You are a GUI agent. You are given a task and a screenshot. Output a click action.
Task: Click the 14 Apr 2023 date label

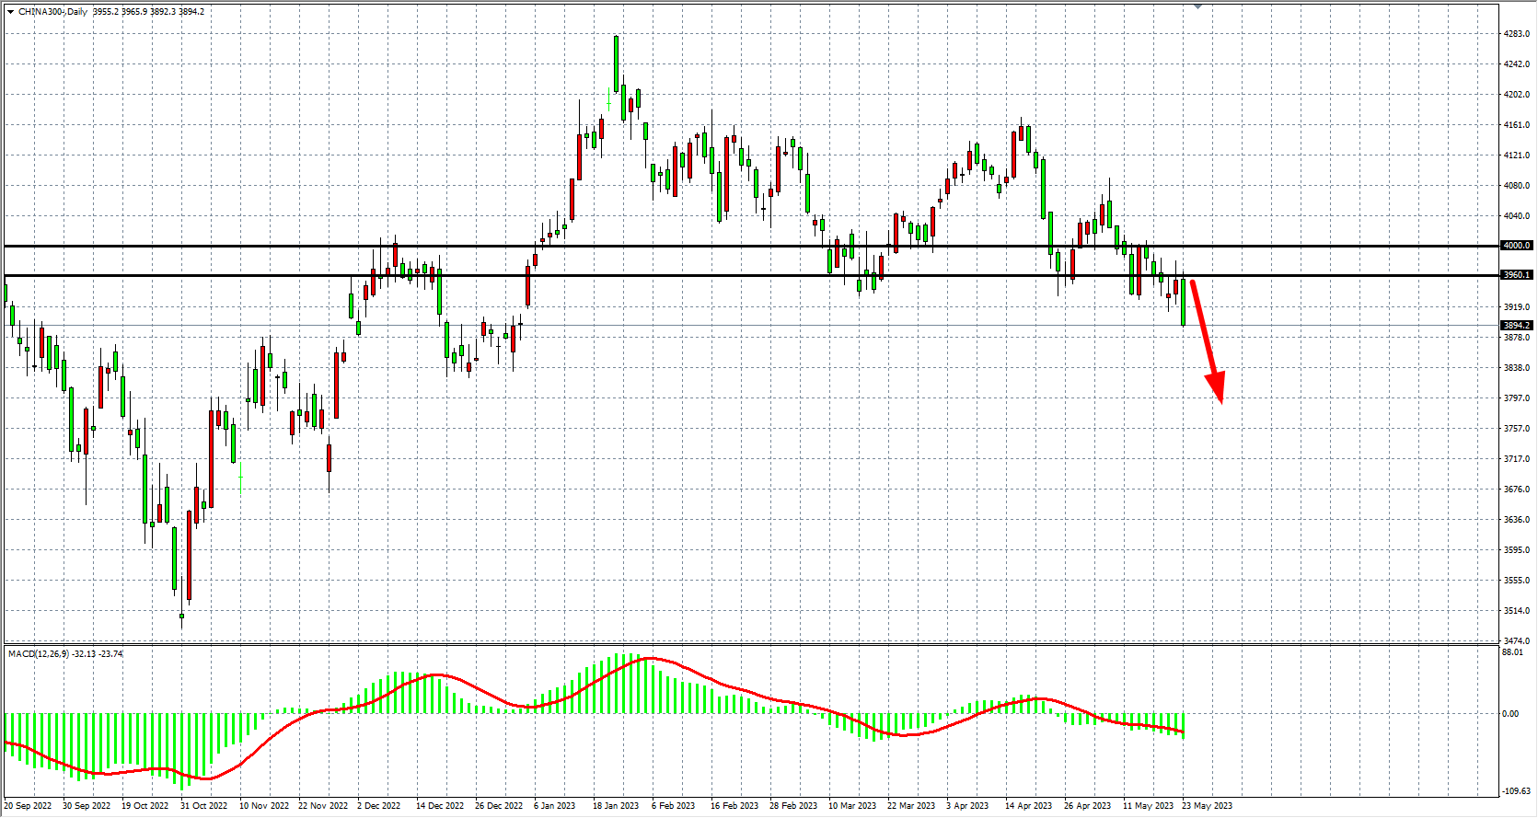tap(1028, 806)
